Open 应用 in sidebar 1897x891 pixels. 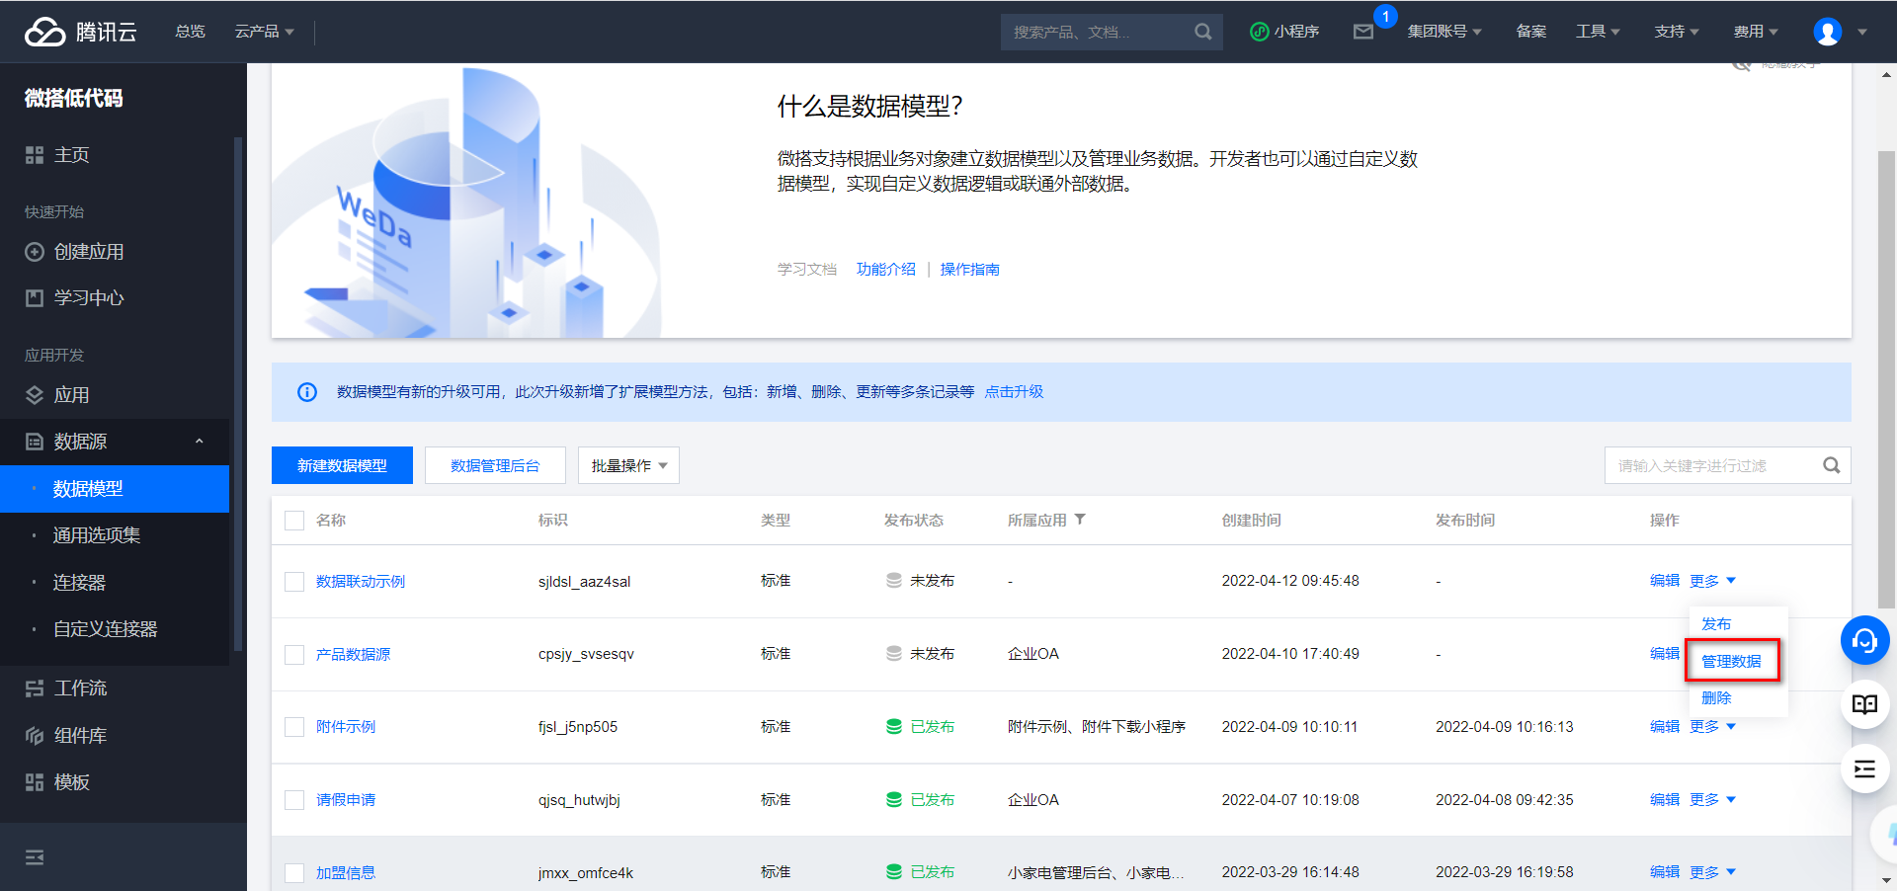click(x=58, y=395)
